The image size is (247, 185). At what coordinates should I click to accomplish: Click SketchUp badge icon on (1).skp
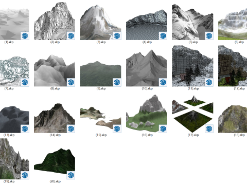pos(25,36)
